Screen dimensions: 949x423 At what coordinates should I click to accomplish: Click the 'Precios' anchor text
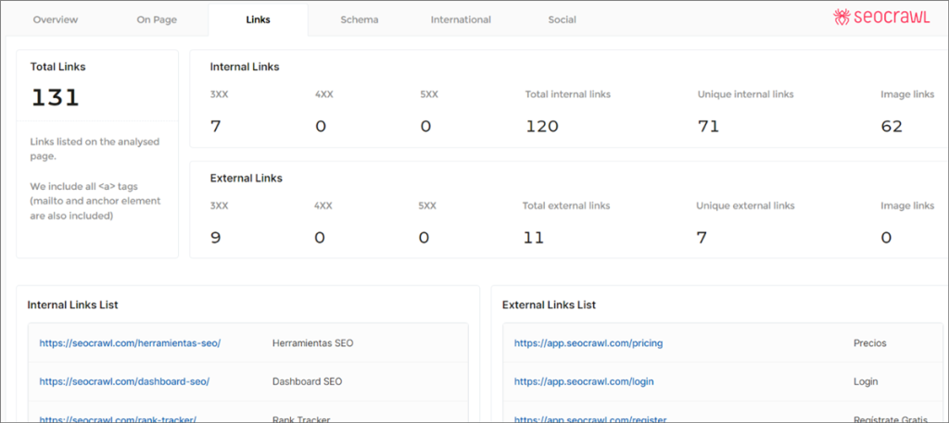869,342
